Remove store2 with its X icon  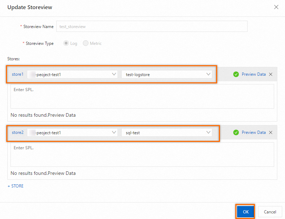tap(270, 132)
